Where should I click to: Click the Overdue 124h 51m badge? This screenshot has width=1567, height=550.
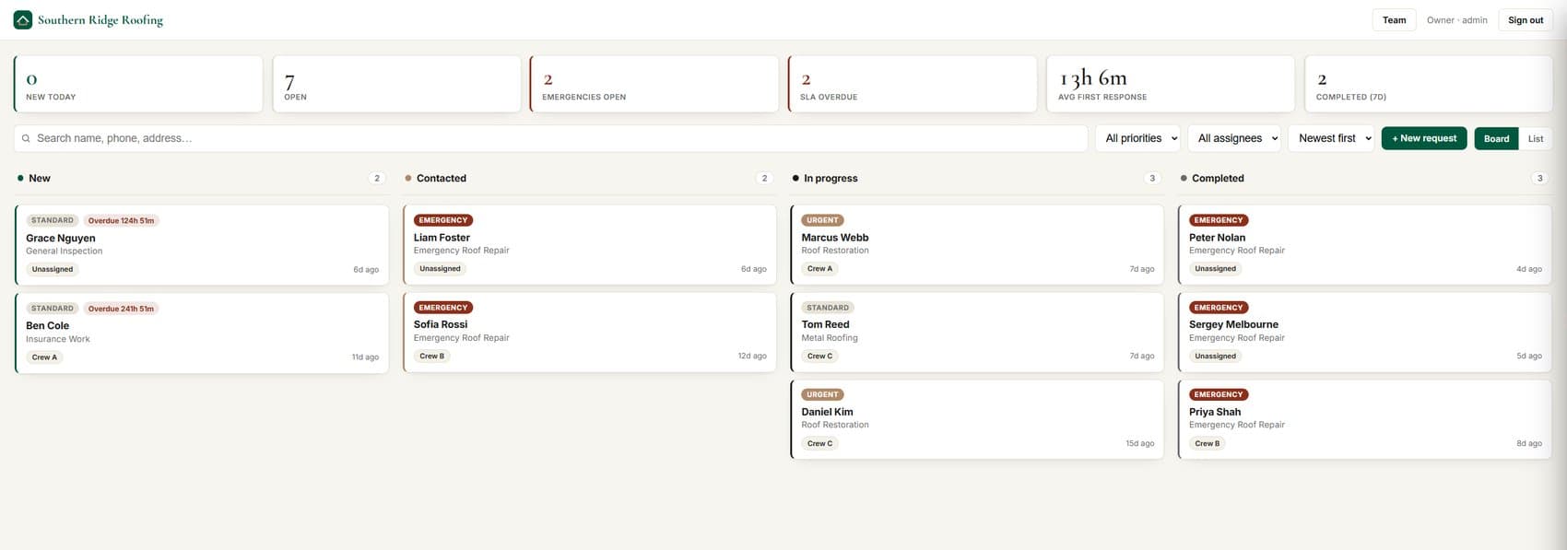coord(121,221)
